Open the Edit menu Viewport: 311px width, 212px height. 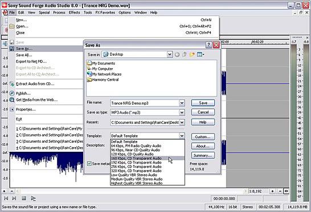point(21,13)
